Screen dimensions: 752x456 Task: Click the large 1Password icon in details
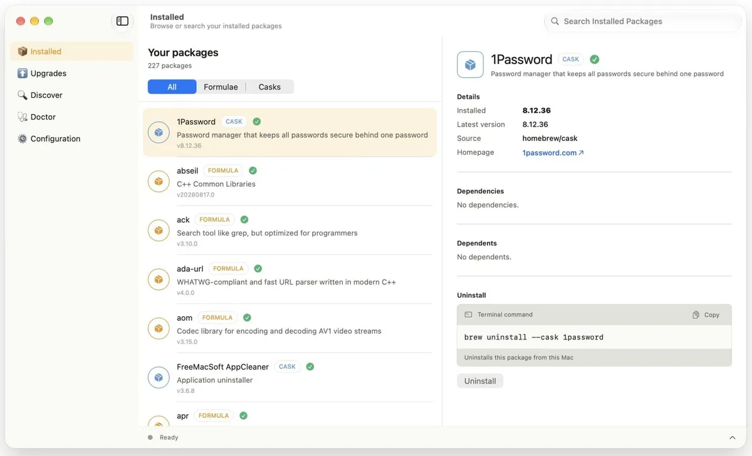click(x=470, y=65)
